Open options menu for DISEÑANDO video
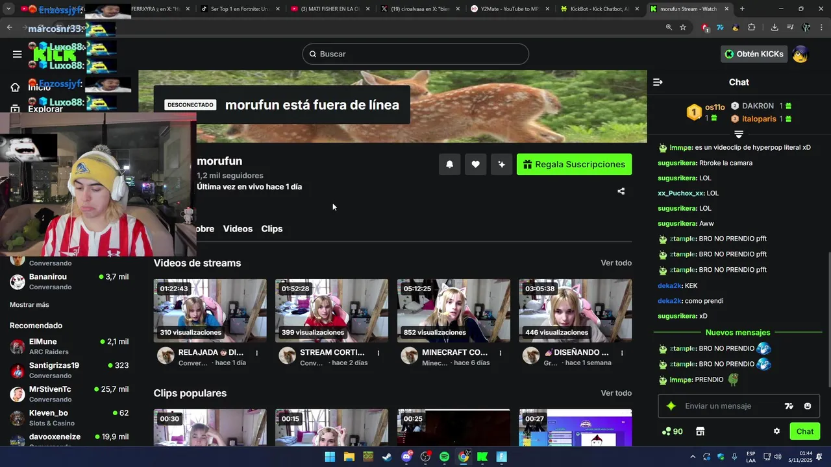This screenshot has width=831, height=467. coord(622,353)
